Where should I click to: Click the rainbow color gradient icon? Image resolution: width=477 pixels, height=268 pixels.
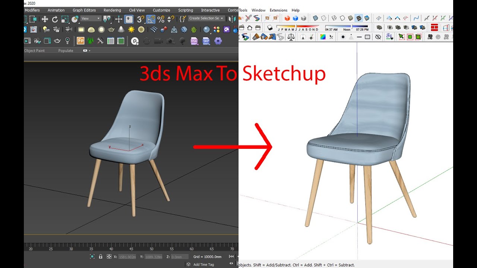pyautogui.click(x=323, y=37)
